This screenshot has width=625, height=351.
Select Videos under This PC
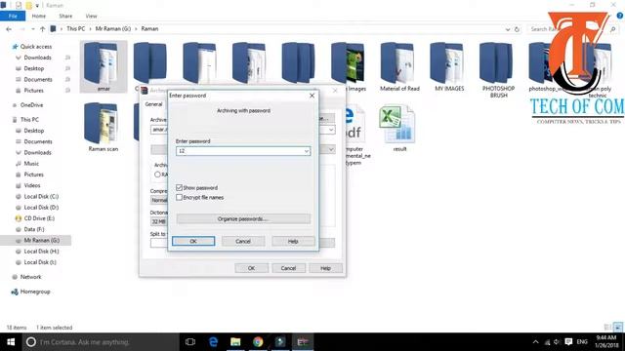pyautogui.click(x=32, y=185)
